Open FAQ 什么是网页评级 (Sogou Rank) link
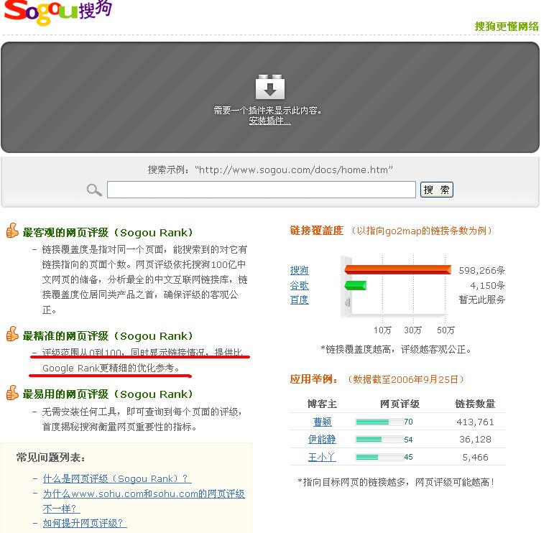Image resolution: width=554 pixels, height=533 pixels. point(116,478)
